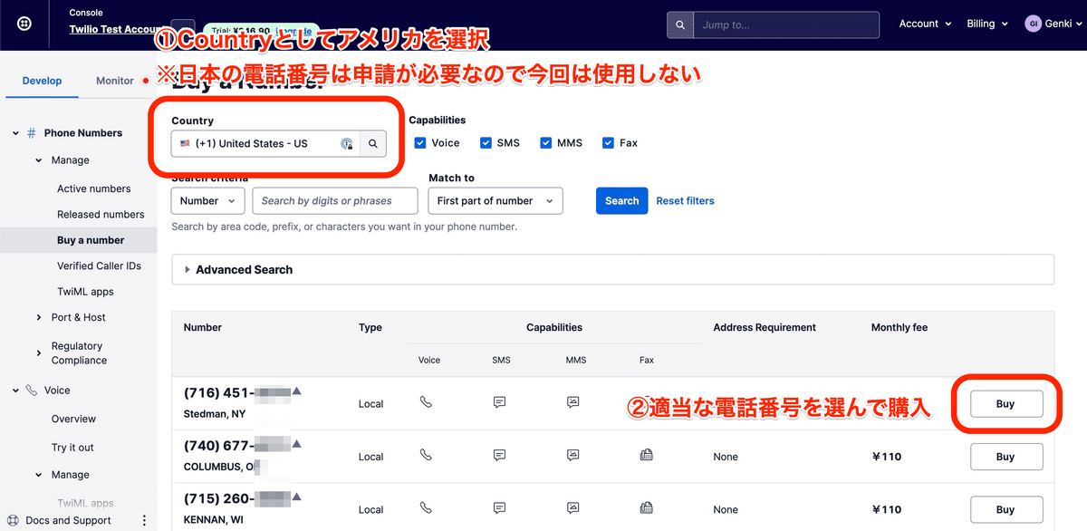Click the voice capability icon for (716) 451 number
Image resolution: width=1087 pixels, height=531 pixels.
pos(426,401)
